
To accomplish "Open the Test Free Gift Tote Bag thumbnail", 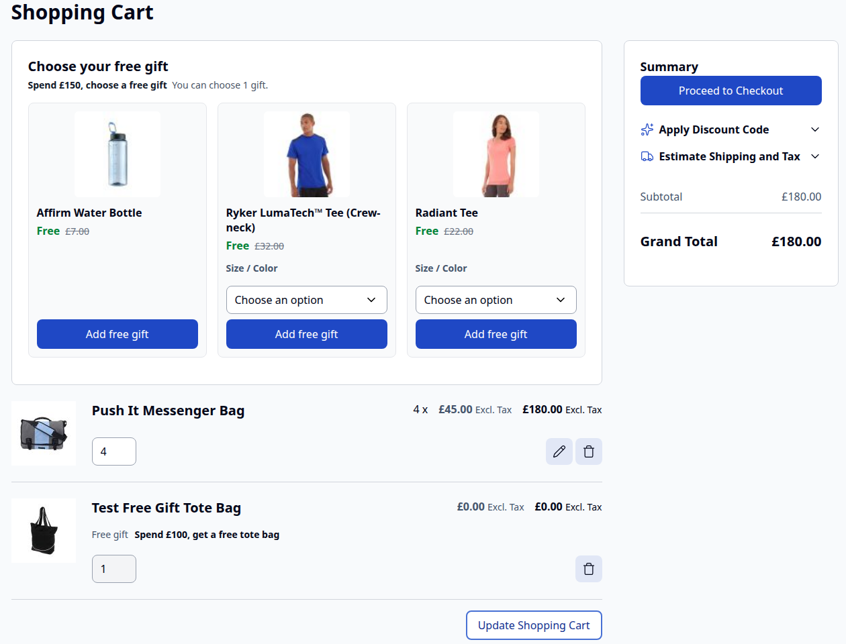I will click(x=44, y=531).
